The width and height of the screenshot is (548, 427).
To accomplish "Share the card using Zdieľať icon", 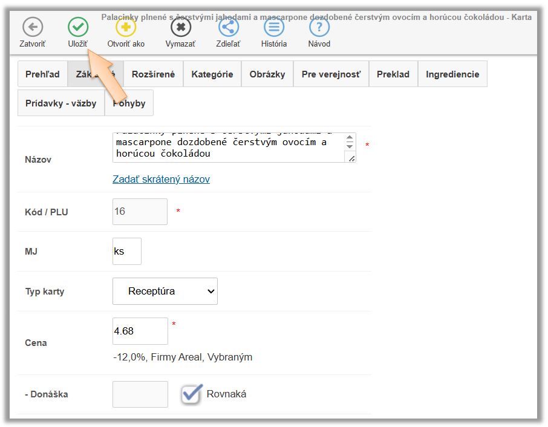I will [229, 27].
